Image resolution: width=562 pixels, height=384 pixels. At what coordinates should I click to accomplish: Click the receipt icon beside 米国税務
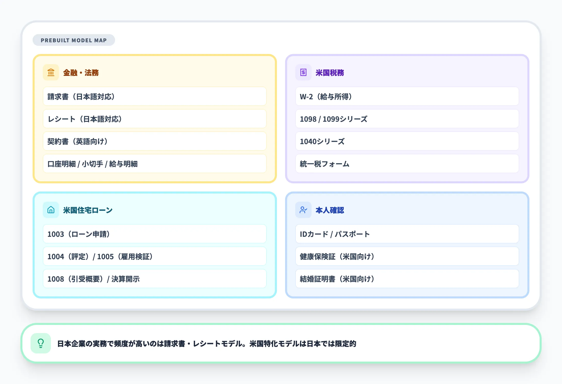pos(303,73)
